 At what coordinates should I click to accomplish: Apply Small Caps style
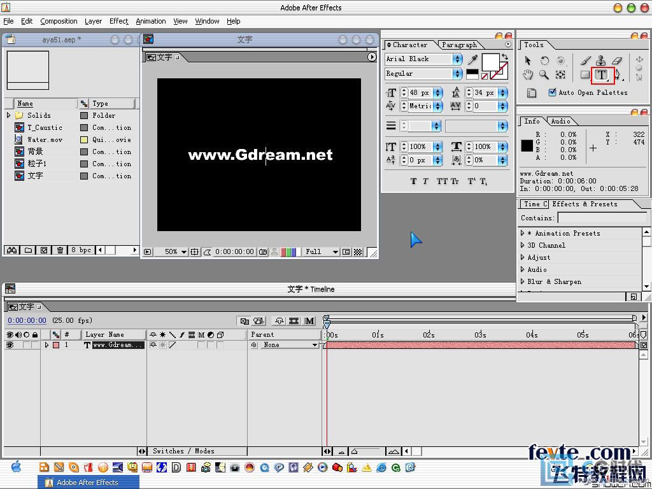click(x=455, y=181)
